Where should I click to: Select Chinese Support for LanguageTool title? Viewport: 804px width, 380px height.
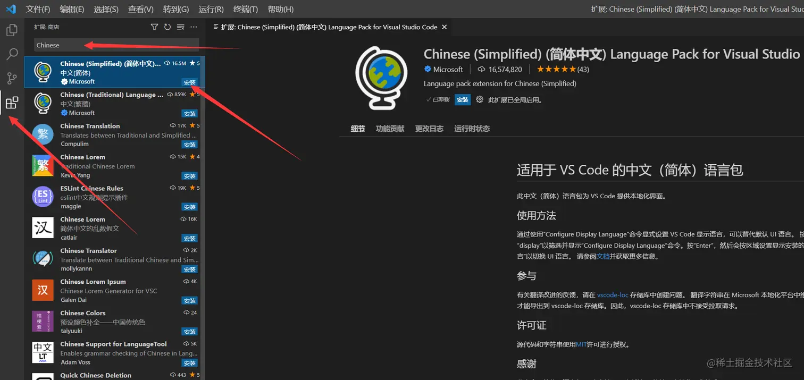(x=113, y=344)
